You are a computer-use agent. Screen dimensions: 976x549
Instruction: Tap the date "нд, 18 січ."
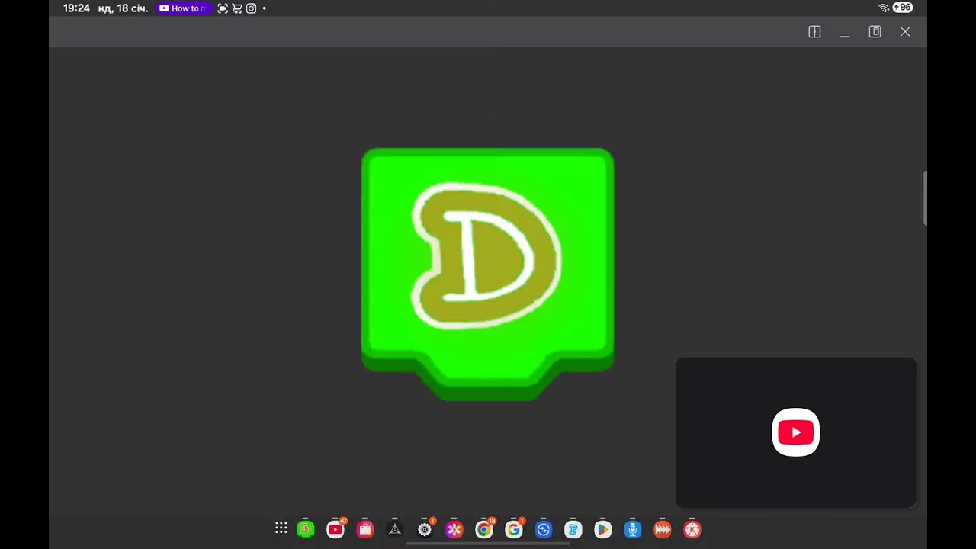coord(123,8)
